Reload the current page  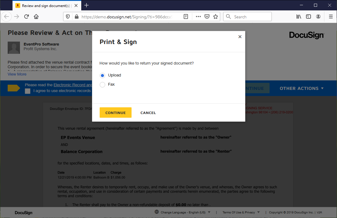pyautogui.click(x=26, y=17)
